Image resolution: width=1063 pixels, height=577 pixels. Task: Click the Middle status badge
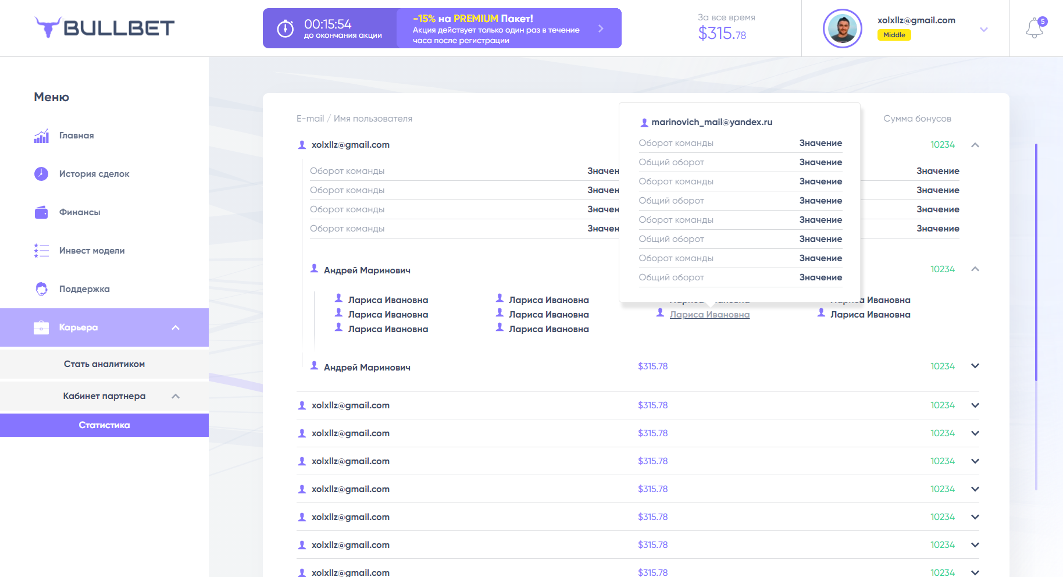894,35
